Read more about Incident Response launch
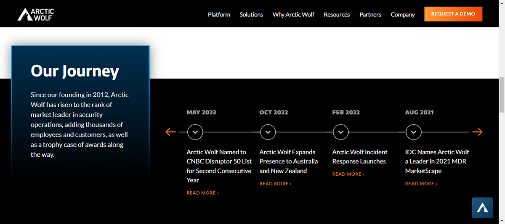This screenshot has width=505, height=224. [348, 174]
